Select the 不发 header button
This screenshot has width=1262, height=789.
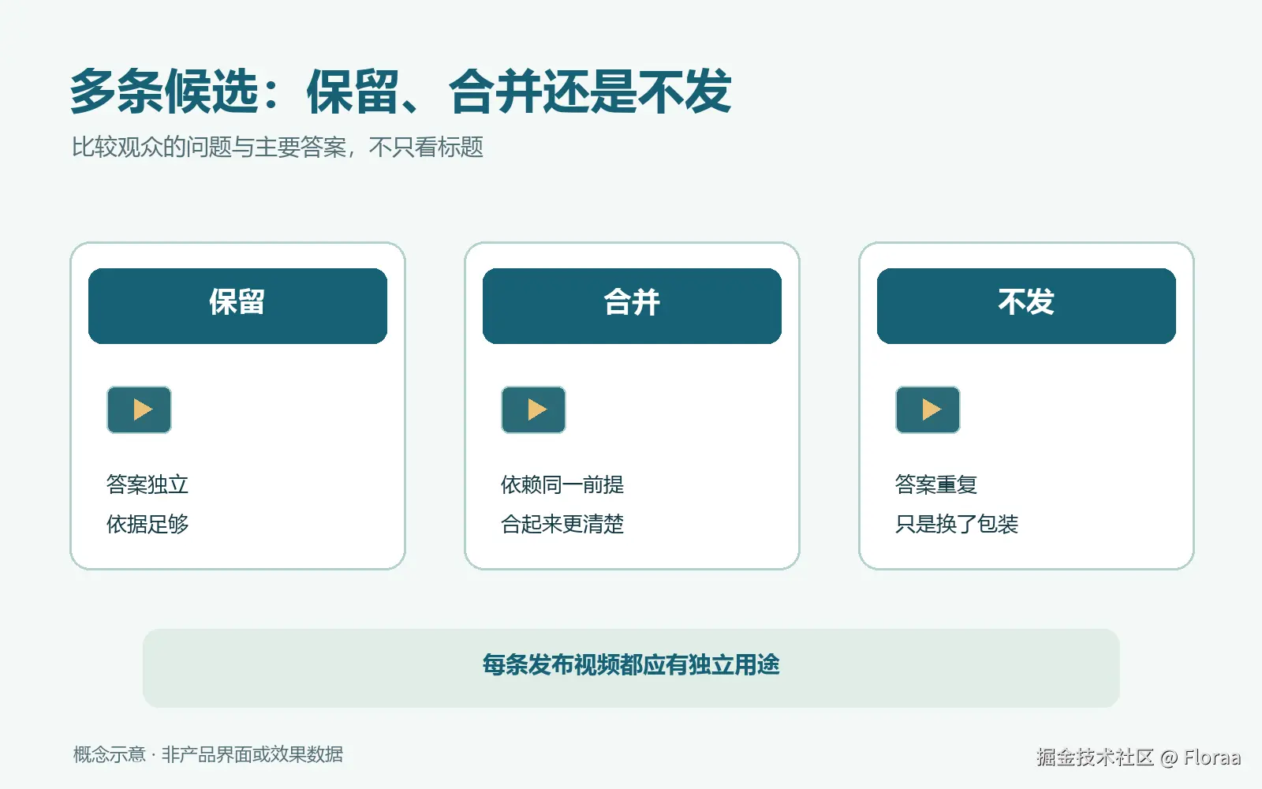[x=1026, y=306]
